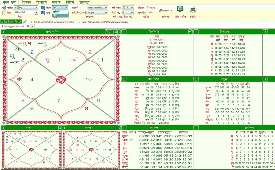
Task: Click the 1 icon in लग्न-चलित header
Action: tap(4, 32)
